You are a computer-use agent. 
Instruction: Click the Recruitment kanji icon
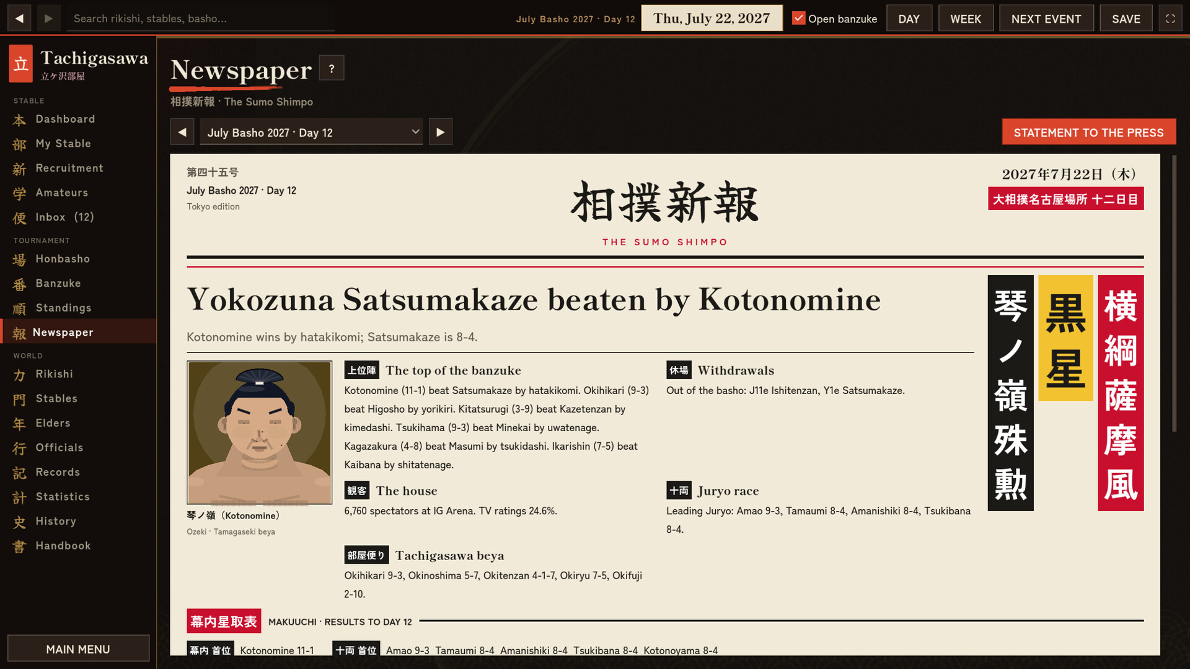19,169
